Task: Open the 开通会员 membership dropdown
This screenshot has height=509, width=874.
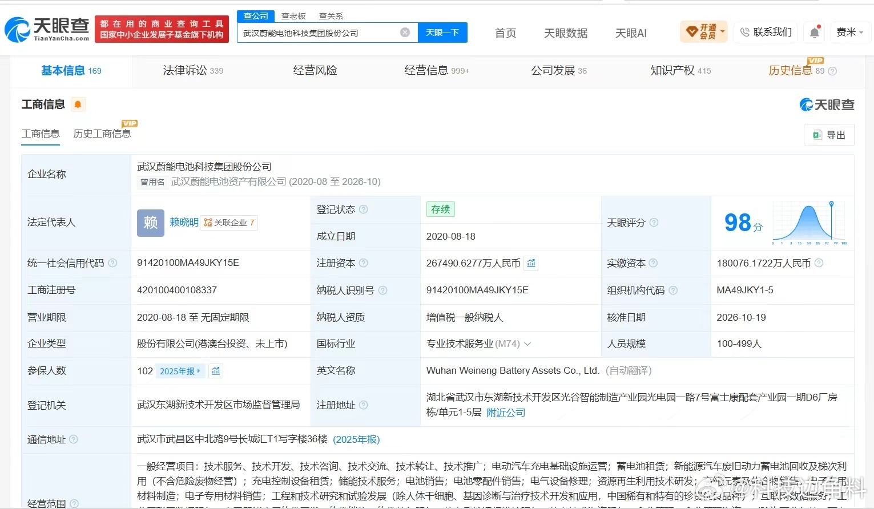Action: click(x=704, y=32)
